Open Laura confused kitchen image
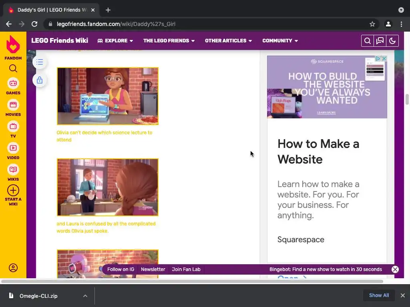 (x=108, y=187)
